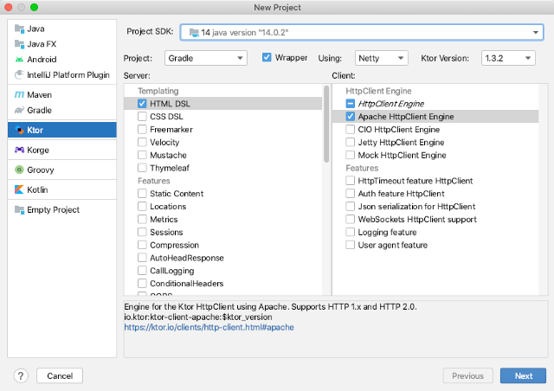Viewport: 554px width, 391px height.
Task: Check the client Logging feature box
Action: (350, 232)
